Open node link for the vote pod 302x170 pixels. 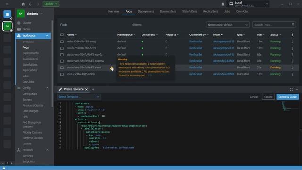click(223, 74)
